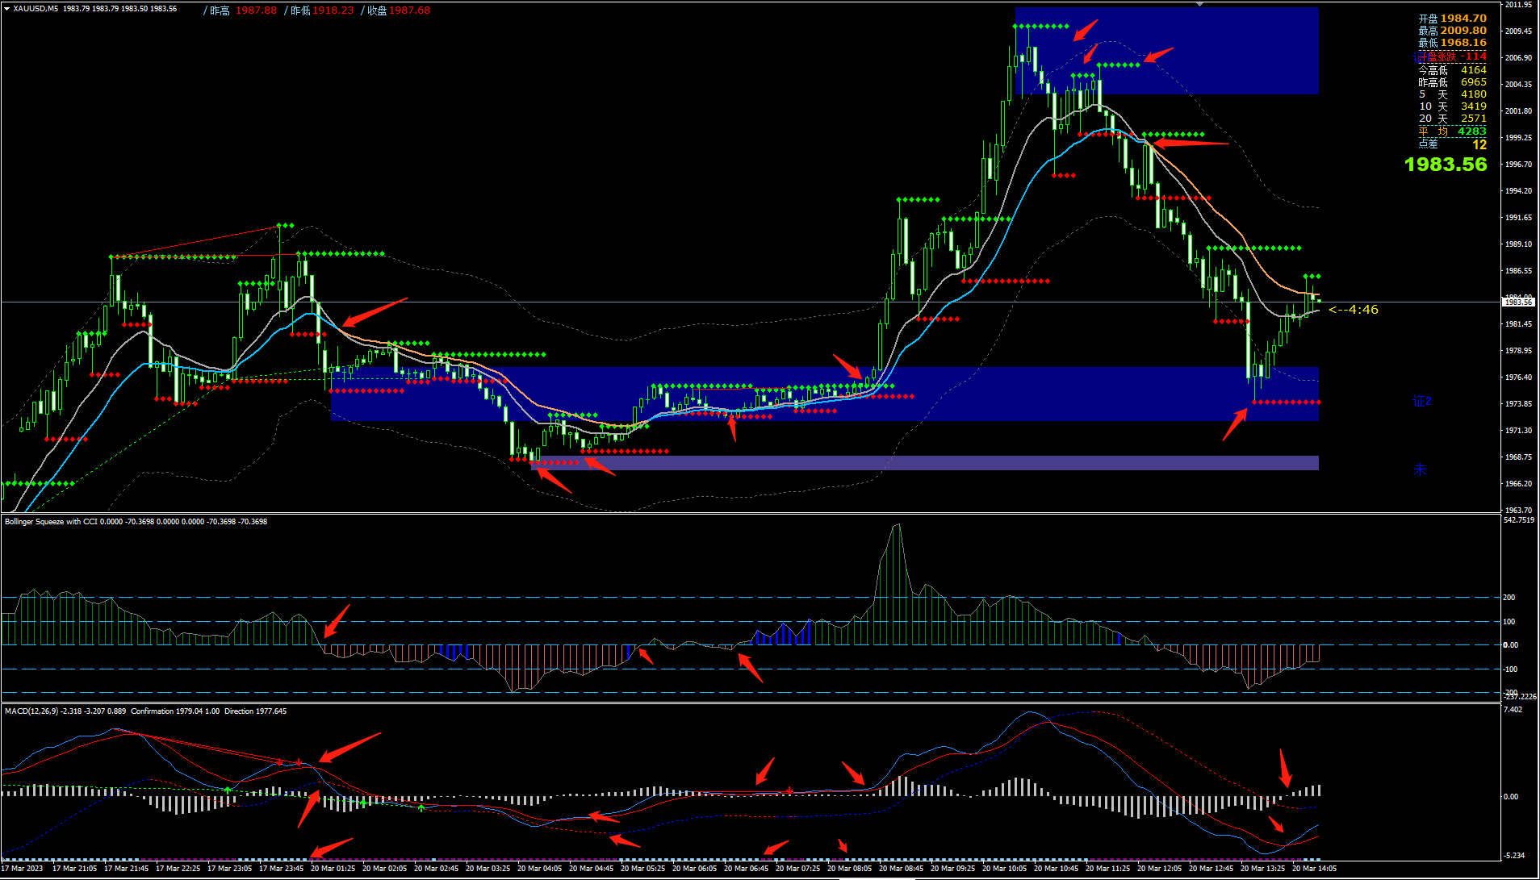Click the candle countdown timer <--4:46

pos(1354,310)
